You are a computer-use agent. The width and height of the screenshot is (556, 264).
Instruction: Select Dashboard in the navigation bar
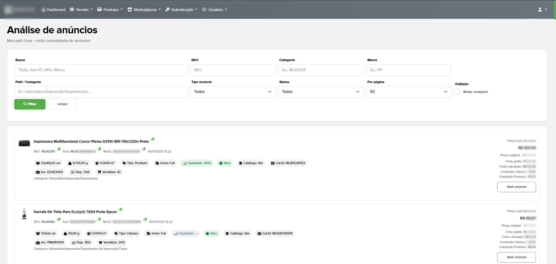click(x=53, y=10)
